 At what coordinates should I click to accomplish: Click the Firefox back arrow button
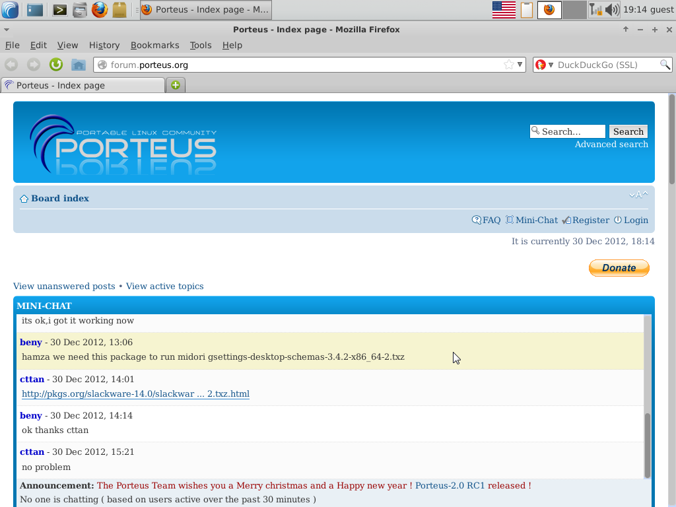click(12, 65)
